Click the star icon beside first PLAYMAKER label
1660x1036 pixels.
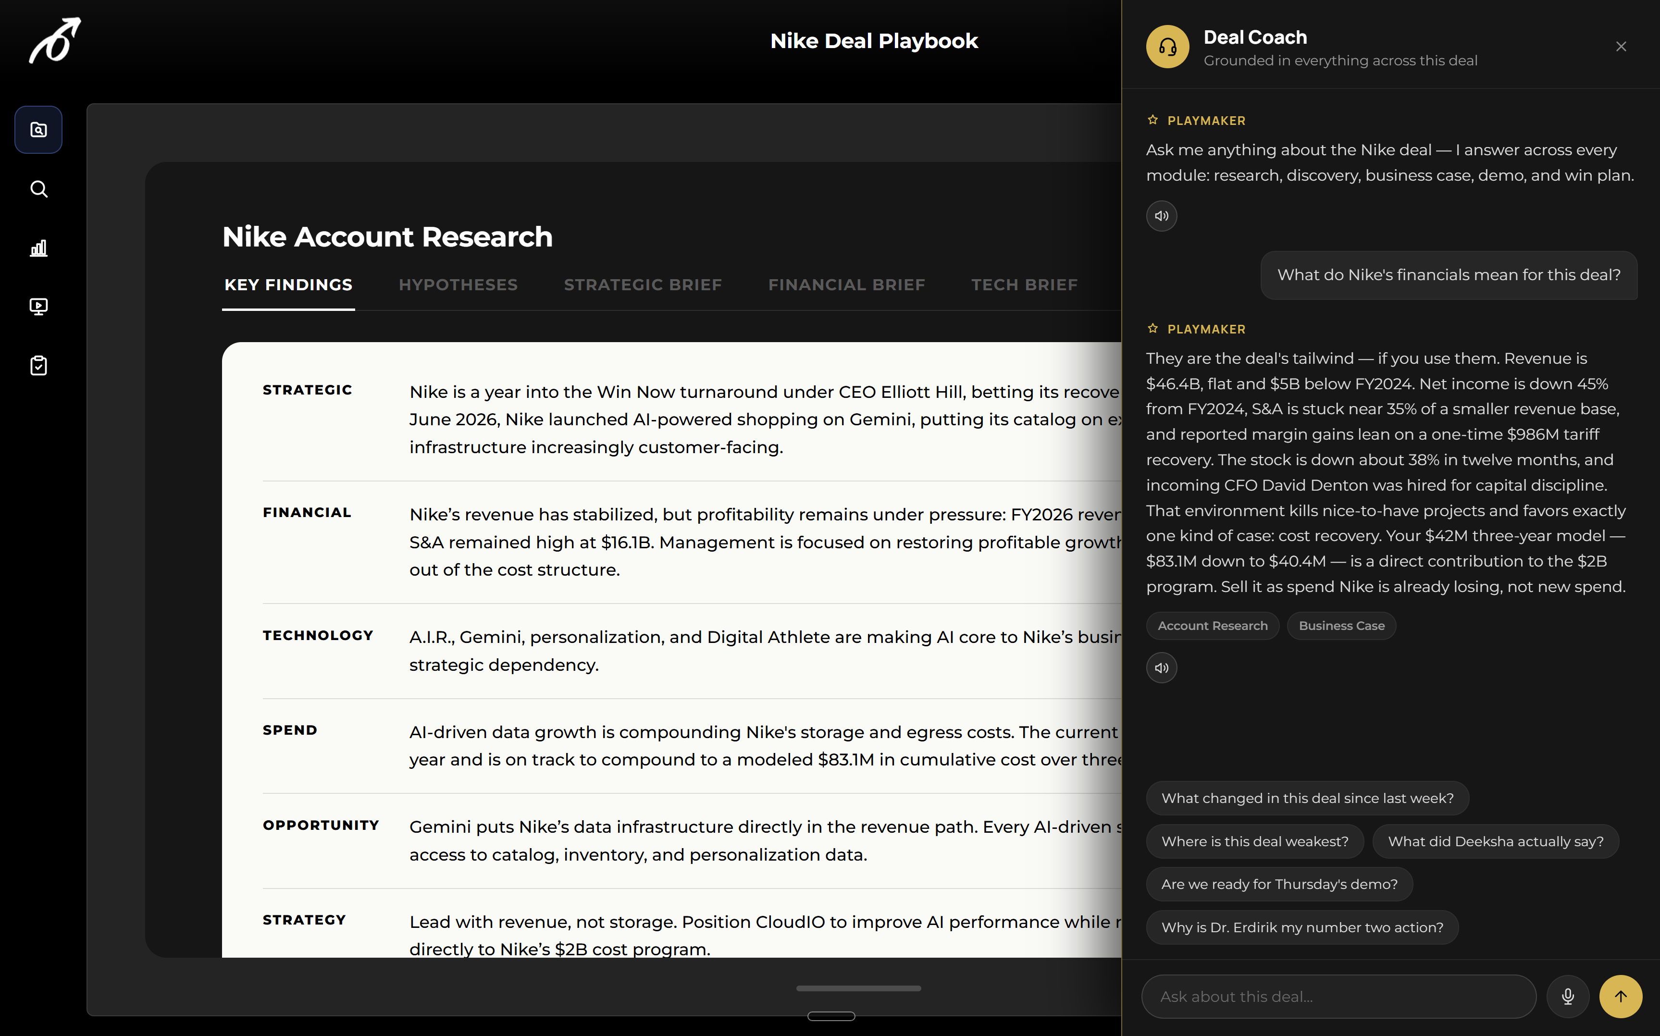tap(1152, 120)
